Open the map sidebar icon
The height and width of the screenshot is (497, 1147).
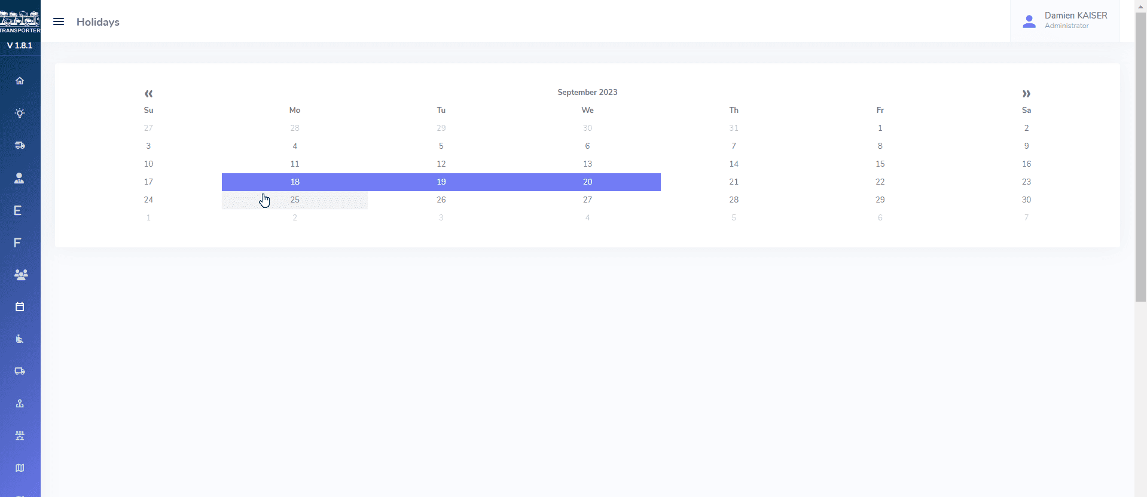coord(20,468)
